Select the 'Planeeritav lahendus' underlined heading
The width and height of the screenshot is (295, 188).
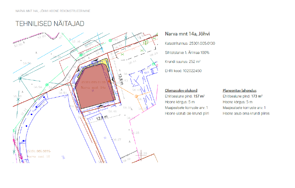tap(239, 91)
